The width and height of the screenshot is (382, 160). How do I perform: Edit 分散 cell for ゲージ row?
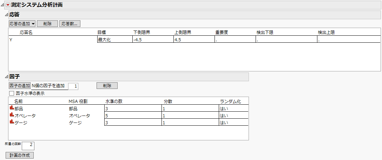click(x=190, y=123)
